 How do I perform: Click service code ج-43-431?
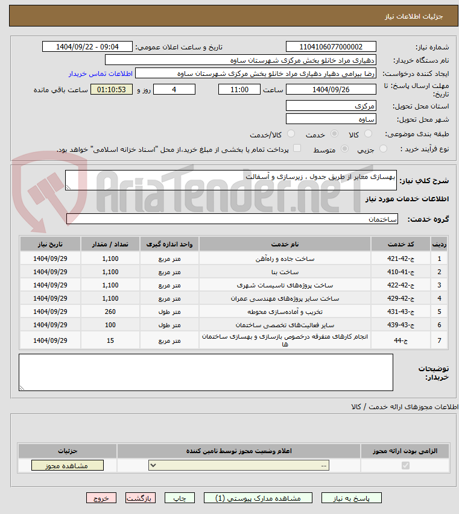tap(400, 312)
